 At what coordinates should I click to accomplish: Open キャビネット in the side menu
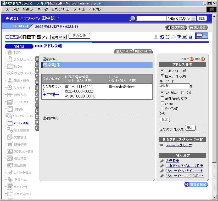20,194
